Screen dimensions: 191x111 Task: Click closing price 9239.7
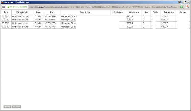(165, 27)
